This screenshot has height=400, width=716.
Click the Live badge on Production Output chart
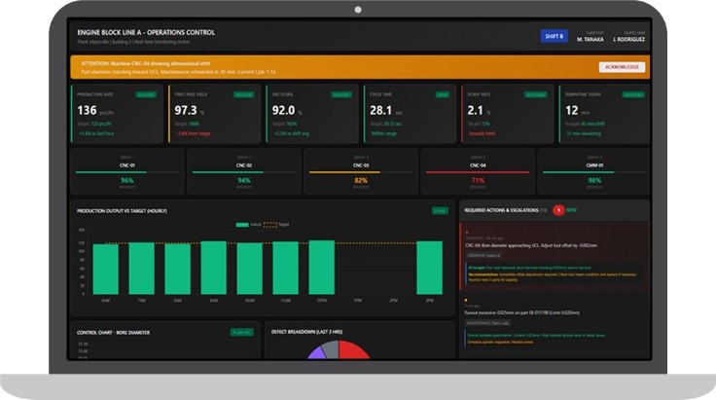[x=440, y=210]
